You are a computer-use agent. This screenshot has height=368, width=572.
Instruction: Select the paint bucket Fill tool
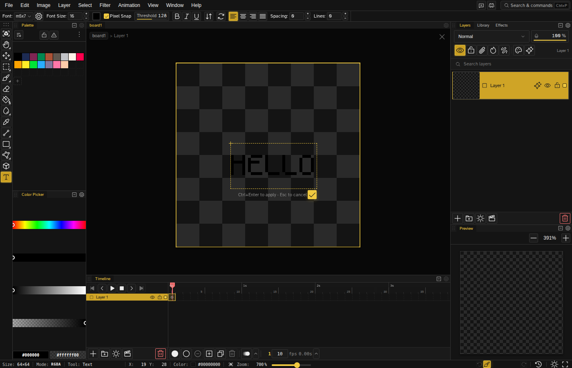(6, 100)
